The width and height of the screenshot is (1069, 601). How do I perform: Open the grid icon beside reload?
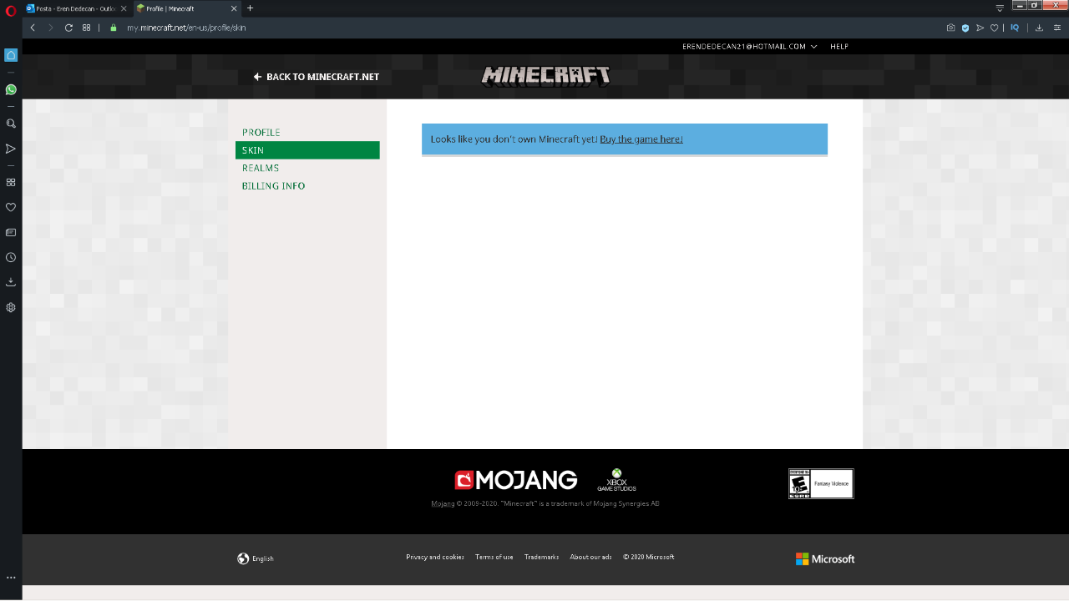pos(86,28)
